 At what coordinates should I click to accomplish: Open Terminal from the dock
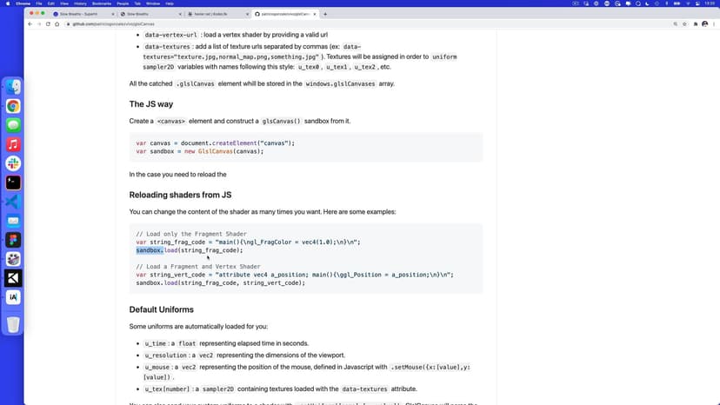click(x=13, y=183)
